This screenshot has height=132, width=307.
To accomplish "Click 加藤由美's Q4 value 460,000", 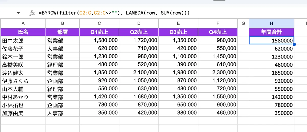I will pos(218,113).
